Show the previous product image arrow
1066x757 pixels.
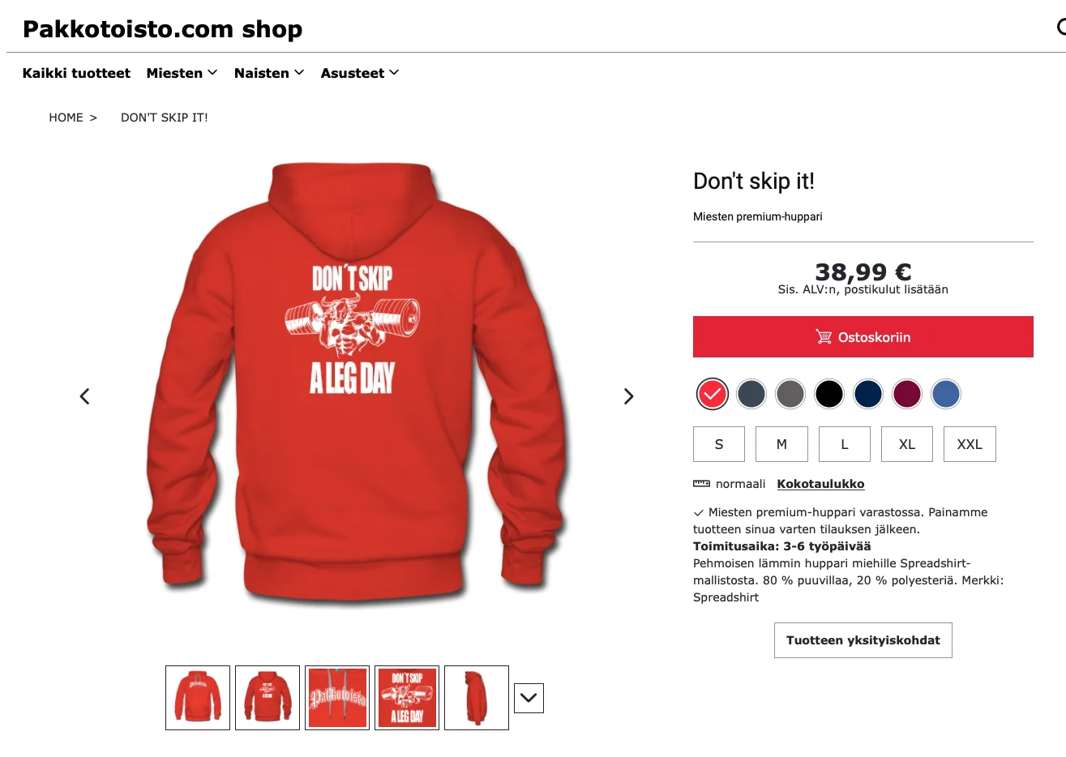84,396
